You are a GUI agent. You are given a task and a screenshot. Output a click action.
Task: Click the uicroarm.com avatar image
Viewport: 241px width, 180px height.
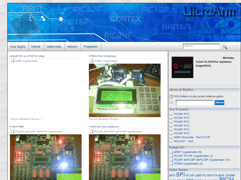[x=182, y=67]
